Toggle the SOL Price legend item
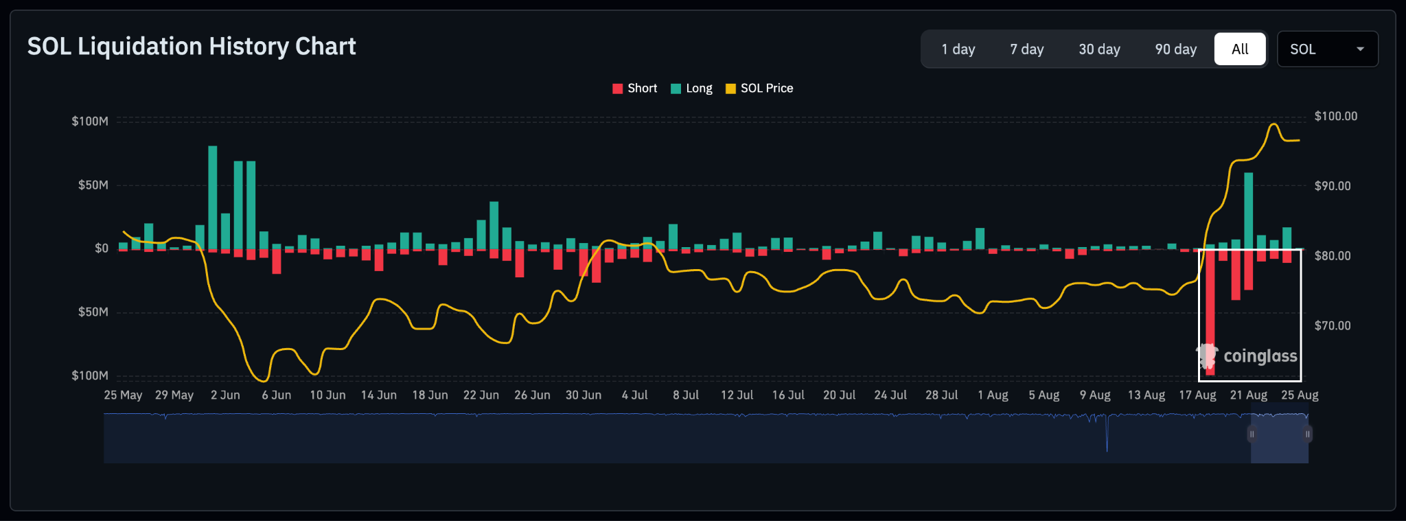The width and height of the screenshot is (1406, 521). (x=759, y=89)
